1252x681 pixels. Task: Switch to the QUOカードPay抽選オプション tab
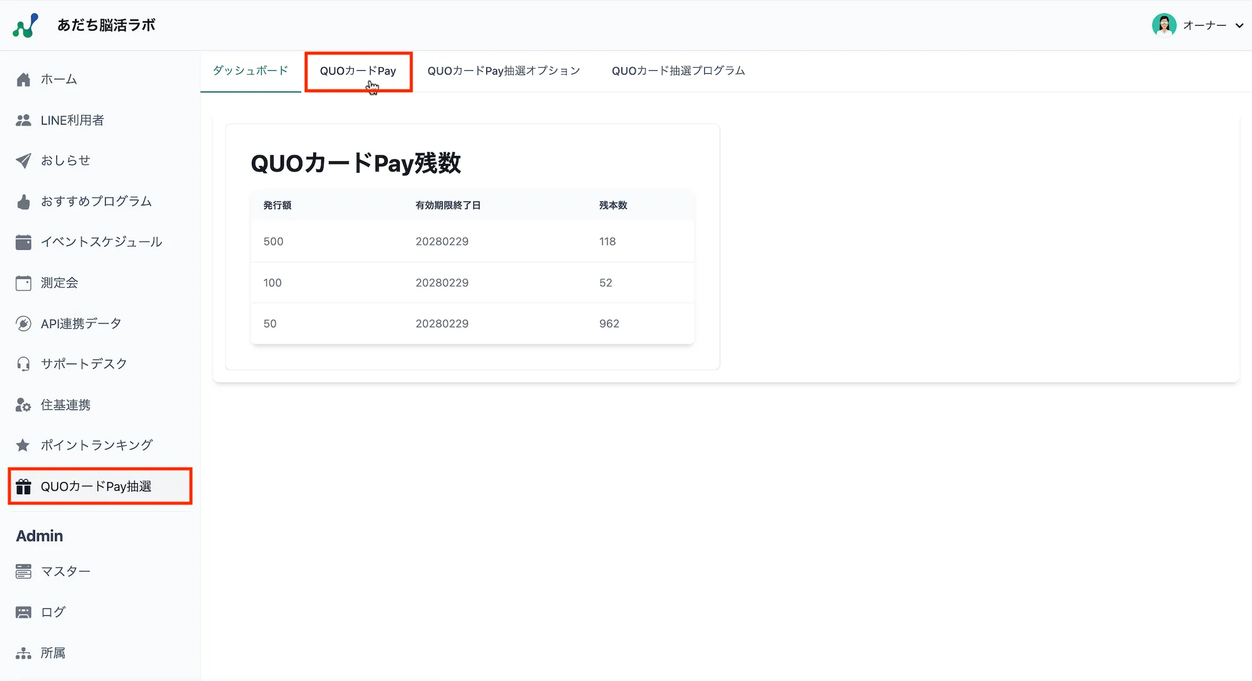[503, 71]
